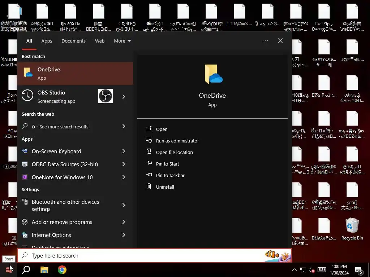Screen dimensions: 370x277
Task: Open the OneDrive best match result
Action: [x=75, y=74]
